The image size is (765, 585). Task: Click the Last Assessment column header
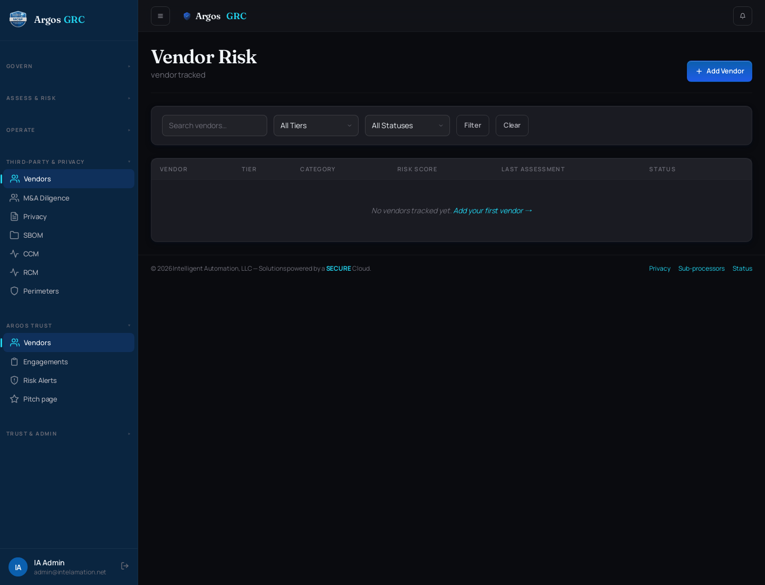coord(533,169)
